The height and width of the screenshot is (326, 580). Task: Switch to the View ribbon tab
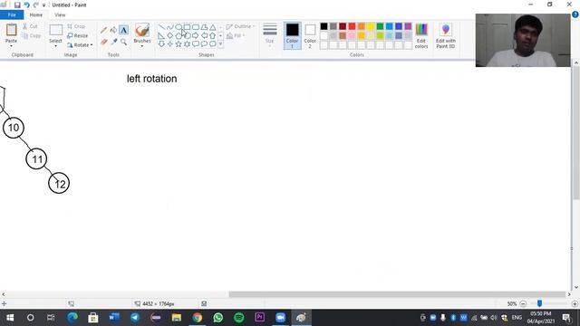(60, 14)
